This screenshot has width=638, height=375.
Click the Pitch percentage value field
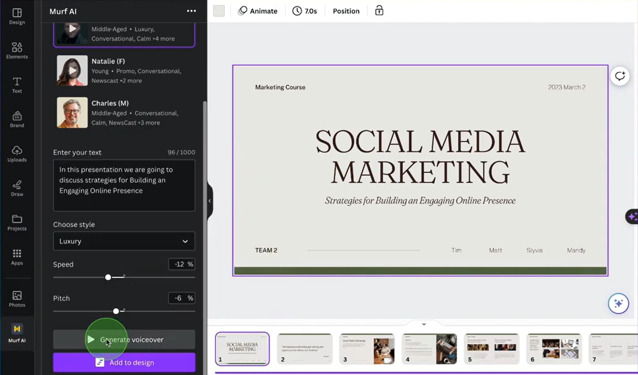tap(182, 298)
